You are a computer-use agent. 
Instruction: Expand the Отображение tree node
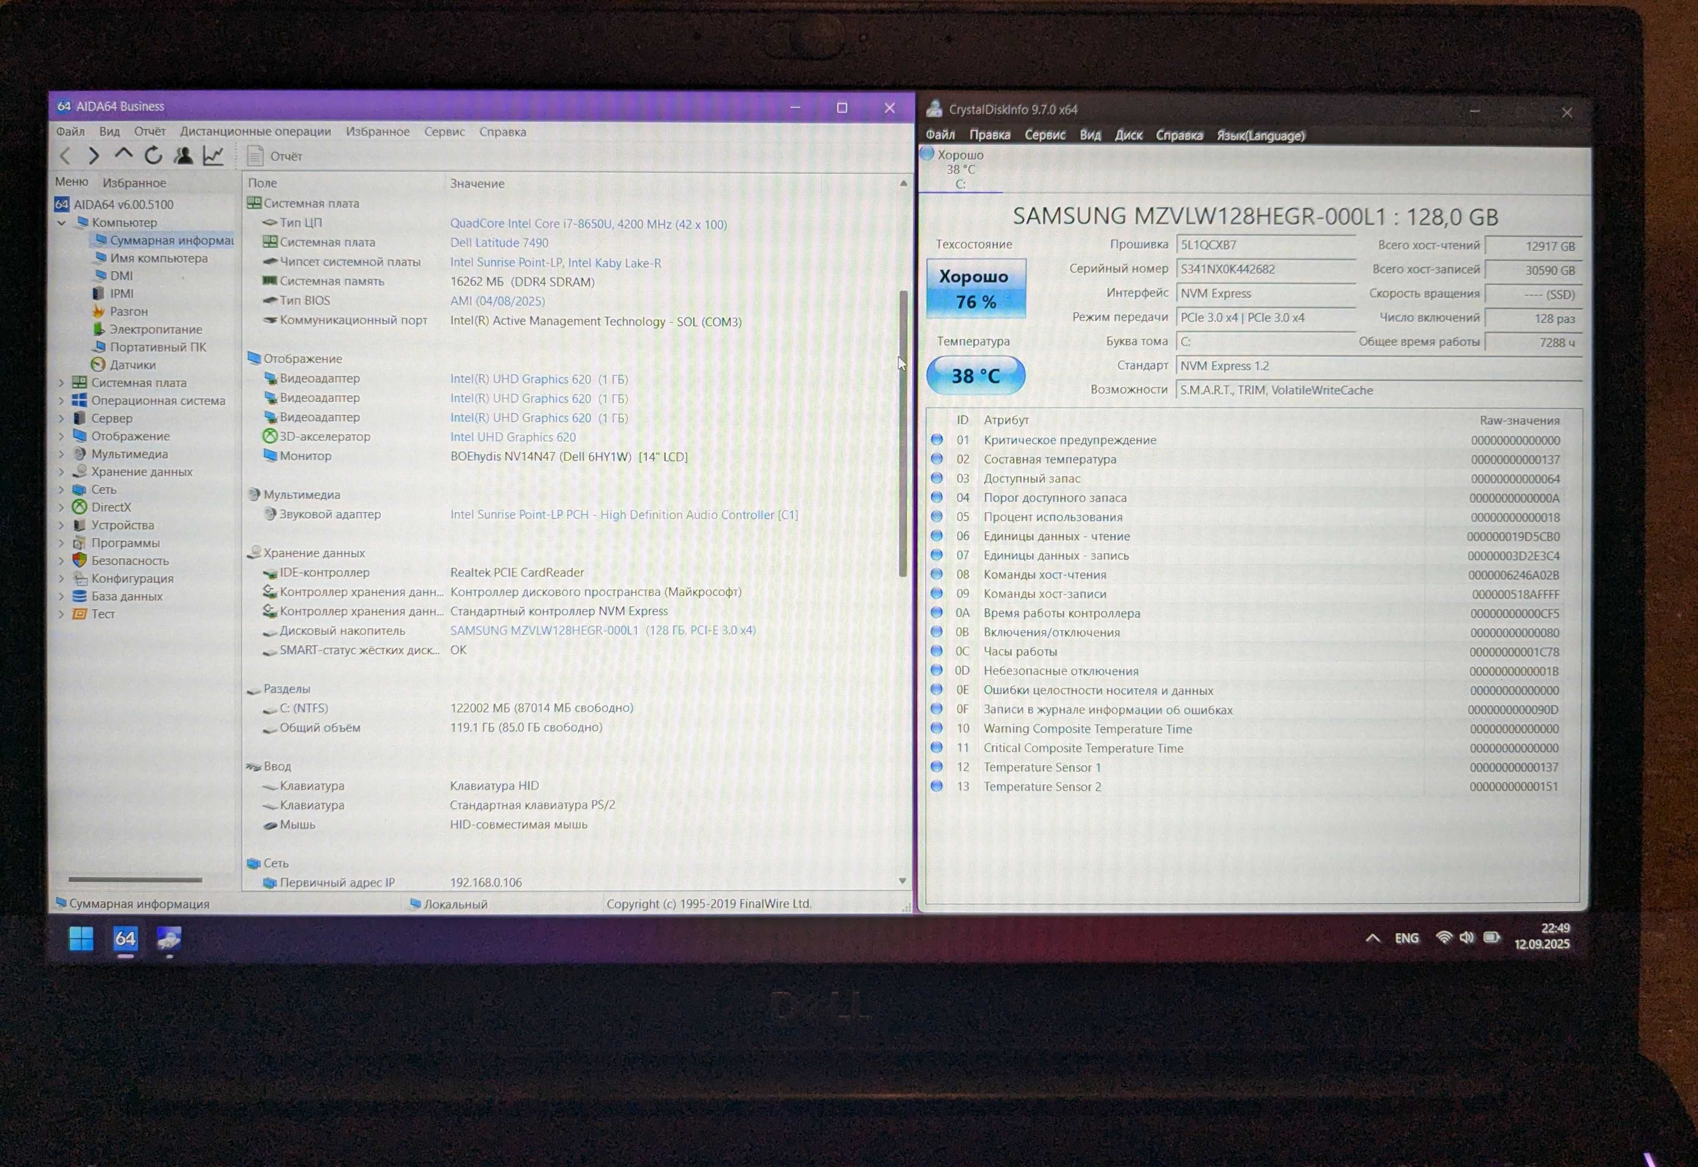click(61, 436)
